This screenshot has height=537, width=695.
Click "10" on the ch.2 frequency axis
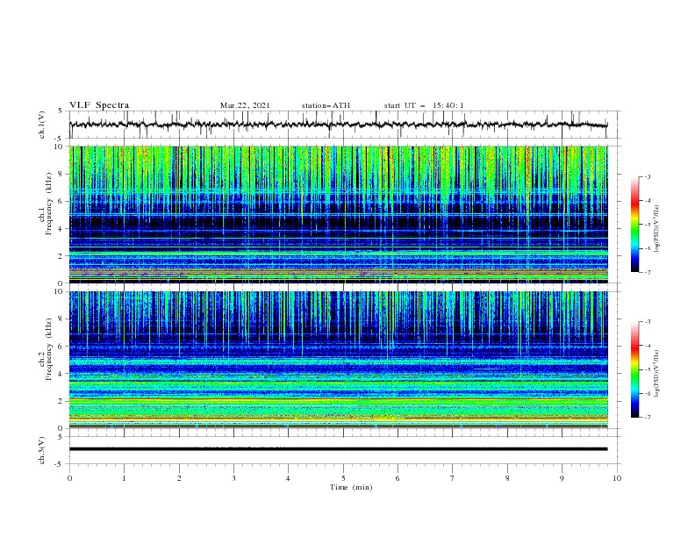(58, 291)
